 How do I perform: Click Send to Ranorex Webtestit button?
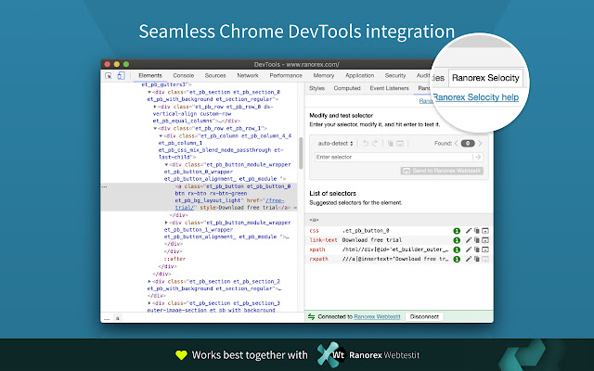[442, 171]
